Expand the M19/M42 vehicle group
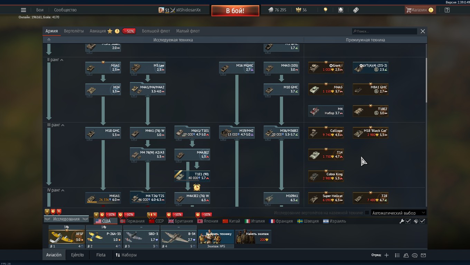The height and width of the screenshot is (265, 470). coord(237,133)
